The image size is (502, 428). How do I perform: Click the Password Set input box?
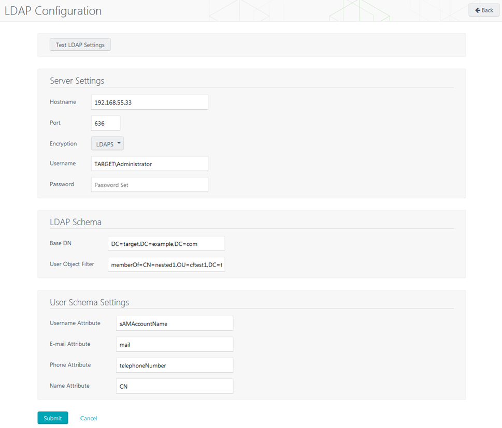149,185
